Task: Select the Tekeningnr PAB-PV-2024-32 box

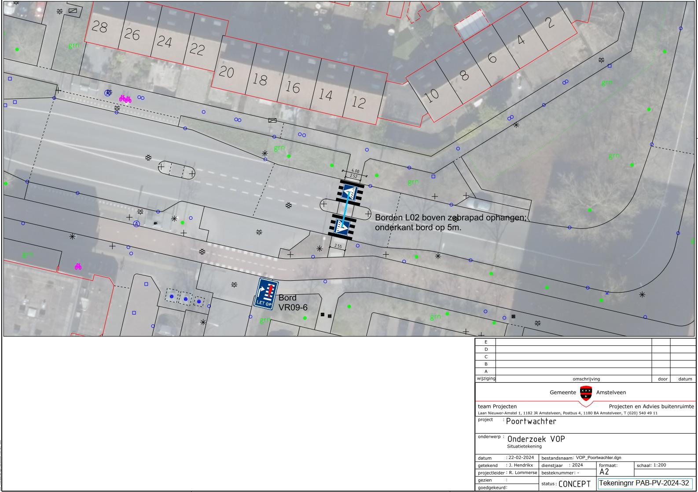Action: [645, 483]
